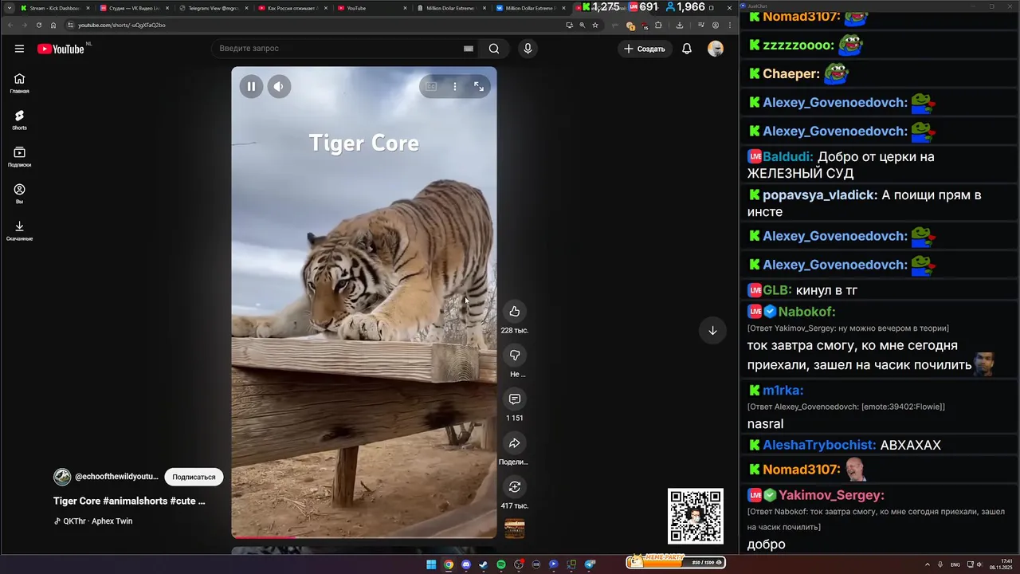Bookmark this page with star icon
The height and width of the screenshot is (574, 1020).
coord(594,25)
